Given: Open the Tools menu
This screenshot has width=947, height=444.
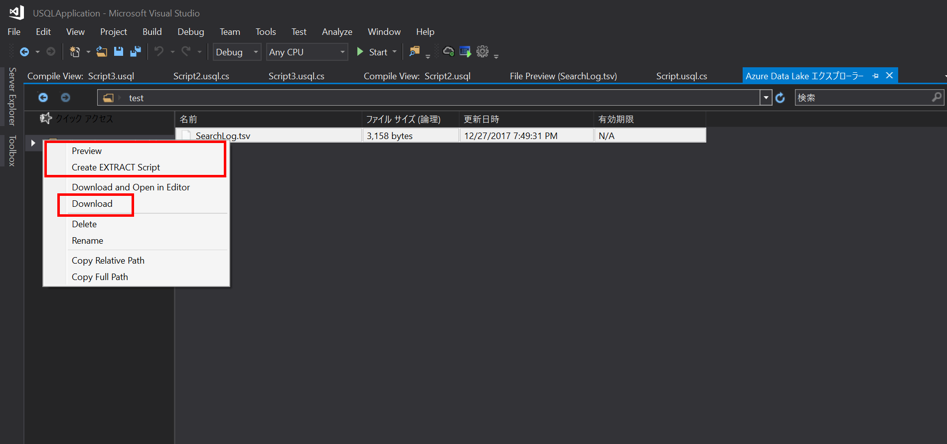Looking at the screenshot, I should 266,32.
